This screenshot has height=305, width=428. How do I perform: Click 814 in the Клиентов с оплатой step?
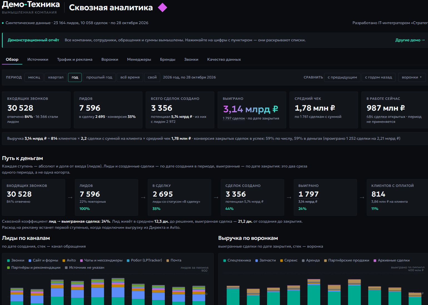[379, 194]
